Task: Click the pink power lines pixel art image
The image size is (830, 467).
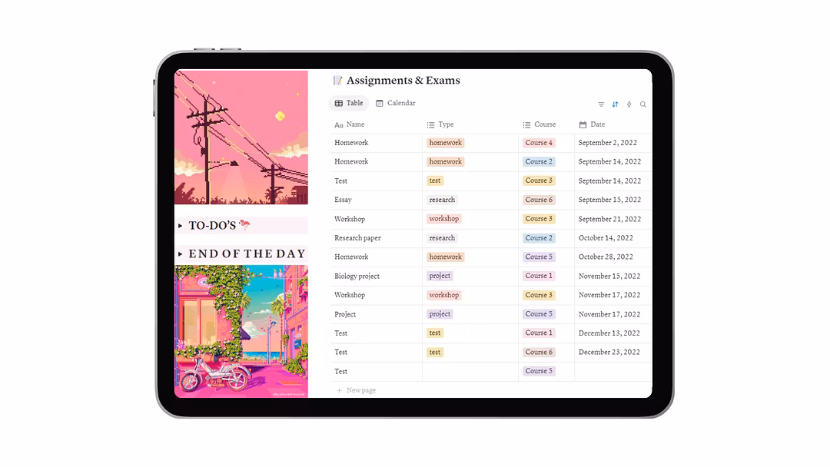Action: (241, 137)
